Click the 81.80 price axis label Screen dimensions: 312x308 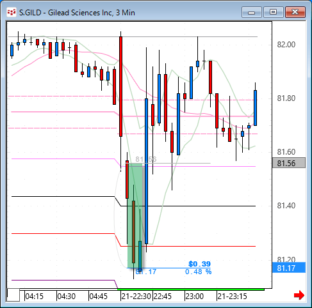(x=286, y=98)
